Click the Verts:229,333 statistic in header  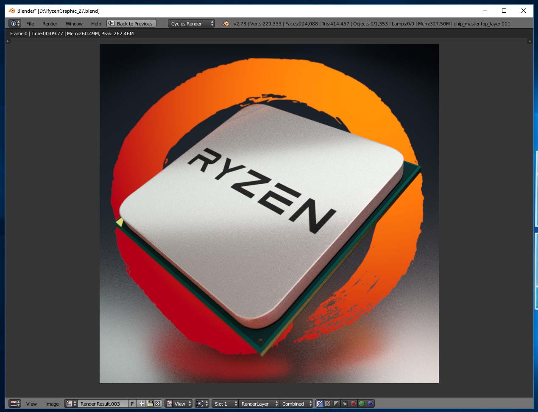pos(266,24)
